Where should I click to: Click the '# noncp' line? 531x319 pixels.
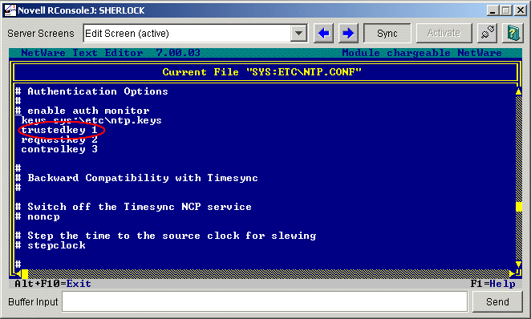pos(37,216)
